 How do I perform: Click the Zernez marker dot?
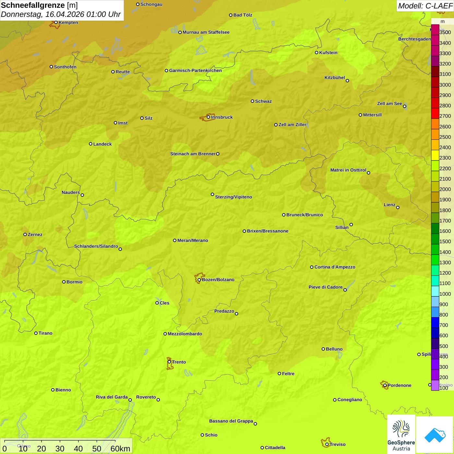(x=25, y=234)
